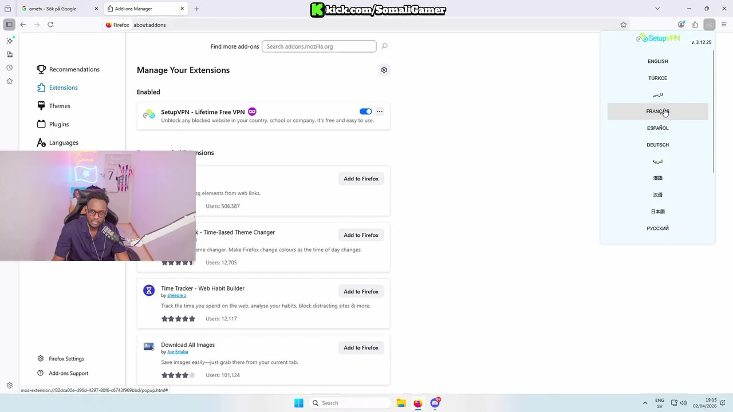Choose DEUTSCH in SetupVPN popup
The height and width of the screenshot is (412, 733).
657,145
